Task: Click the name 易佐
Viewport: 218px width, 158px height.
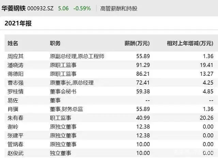Action: pos(13,100)
